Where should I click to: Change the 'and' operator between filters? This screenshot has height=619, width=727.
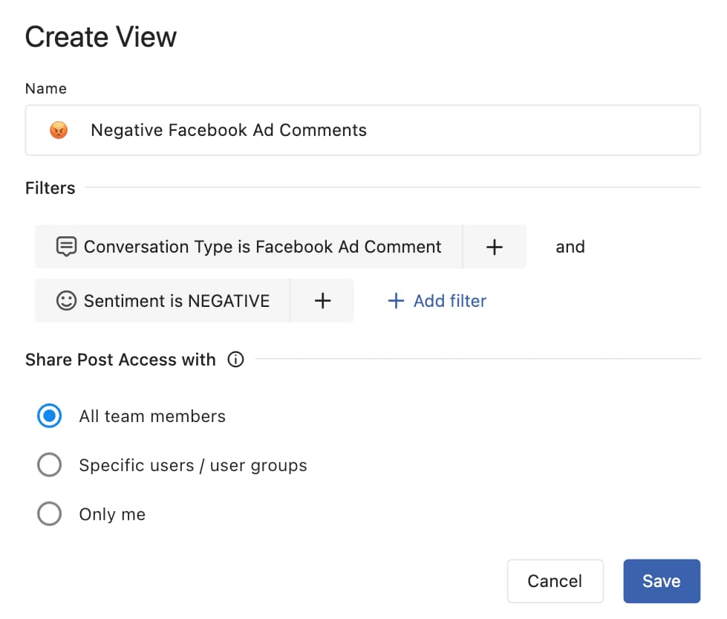tap(570, 246)
